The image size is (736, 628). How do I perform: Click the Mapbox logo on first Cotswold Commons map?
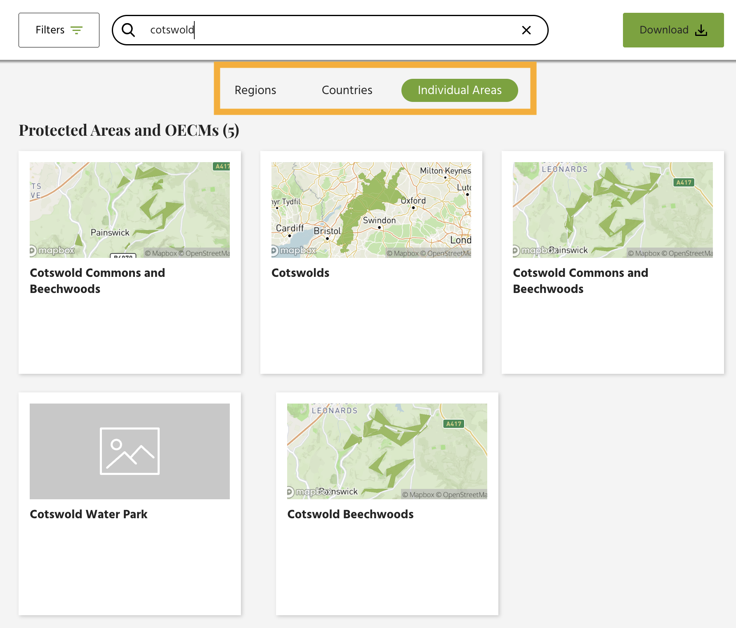pos(52,250)
